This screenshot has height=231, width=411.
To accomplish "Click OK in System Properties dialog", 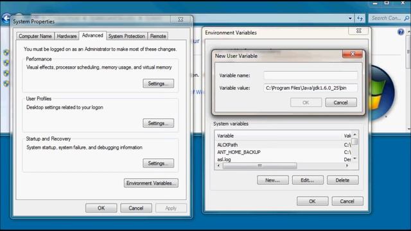I will click(x=101, y=208).
